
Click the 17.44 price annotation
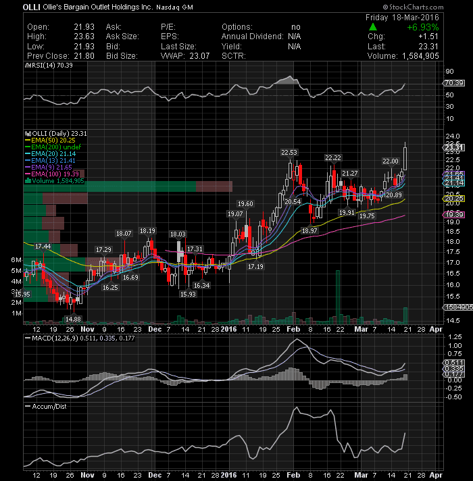(x=43, y=247)
